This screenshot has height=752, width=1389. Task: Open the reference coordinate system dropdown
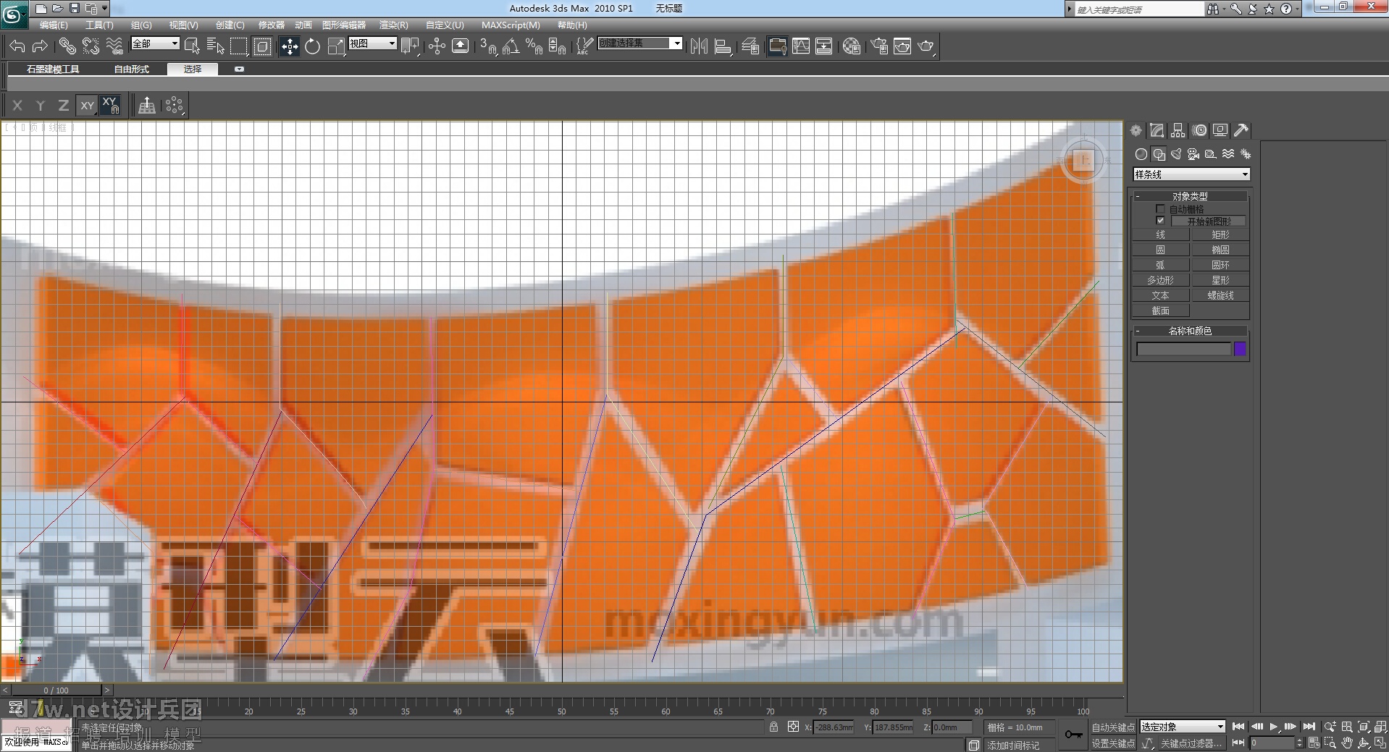372,43
